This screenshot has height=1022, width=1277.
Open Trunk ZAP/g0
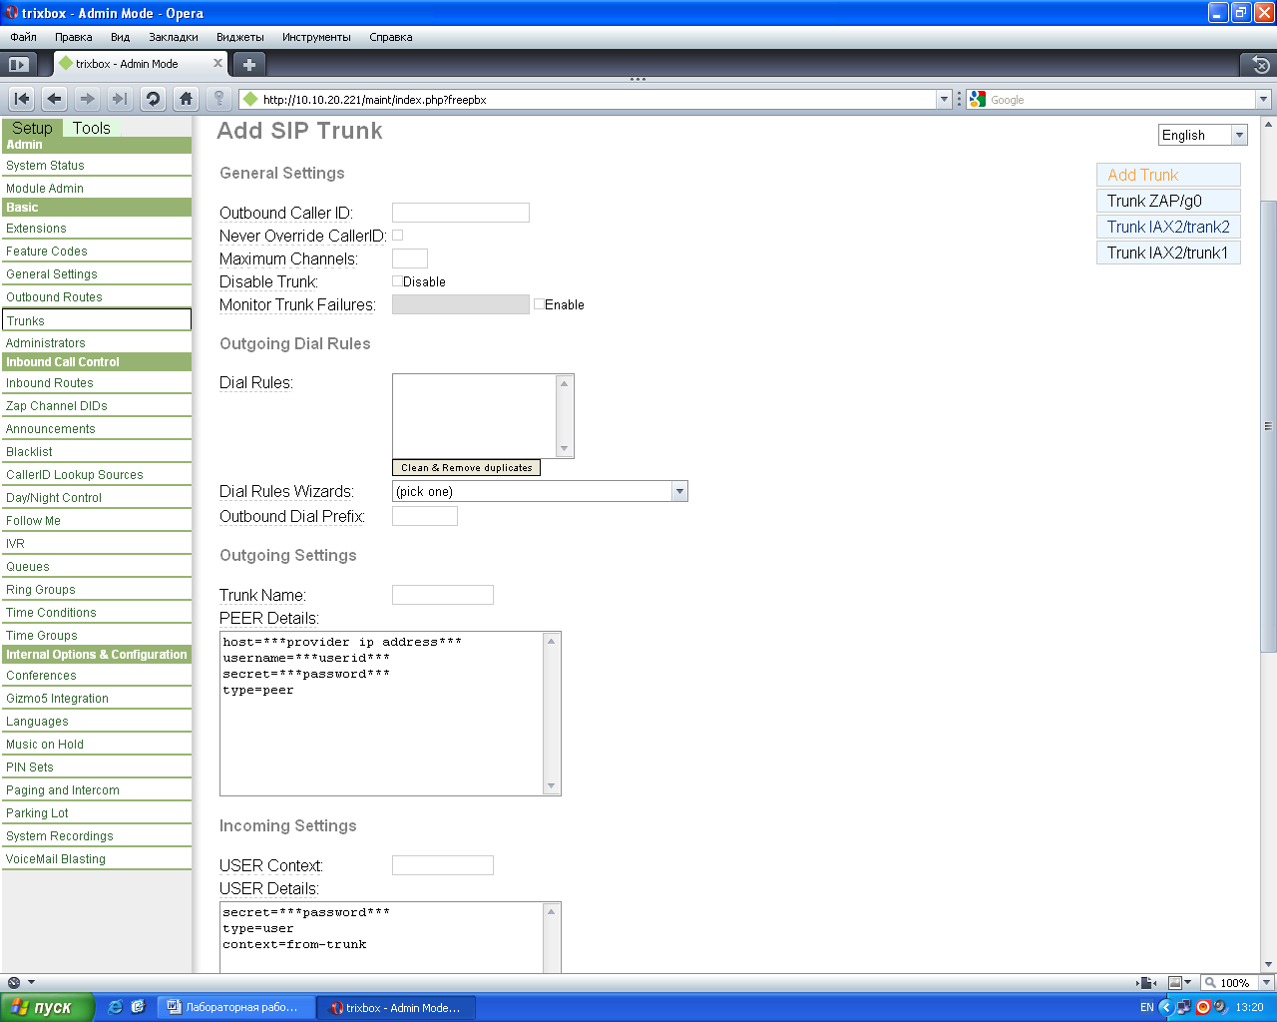pyautogui.click(x=1168, y=201)
